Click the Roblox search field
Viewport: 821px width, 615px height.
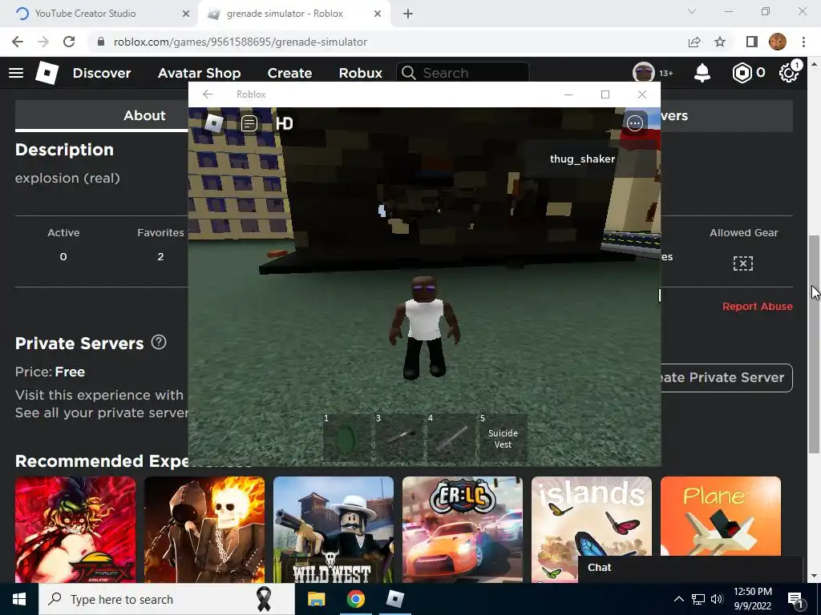point(463,73)
